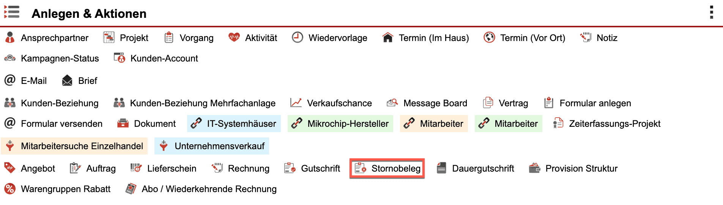
Task: Click the Wiedervorlage clock icon
Action: click(x=298, y=38)
